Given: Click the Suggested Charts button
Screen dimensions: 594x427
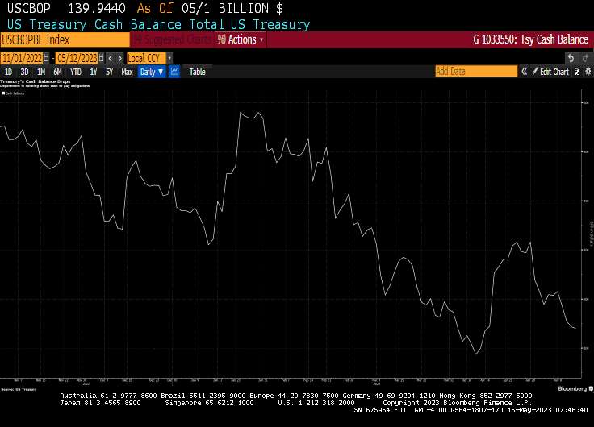Looking at the screenshot, I should (x=172, y=39).
